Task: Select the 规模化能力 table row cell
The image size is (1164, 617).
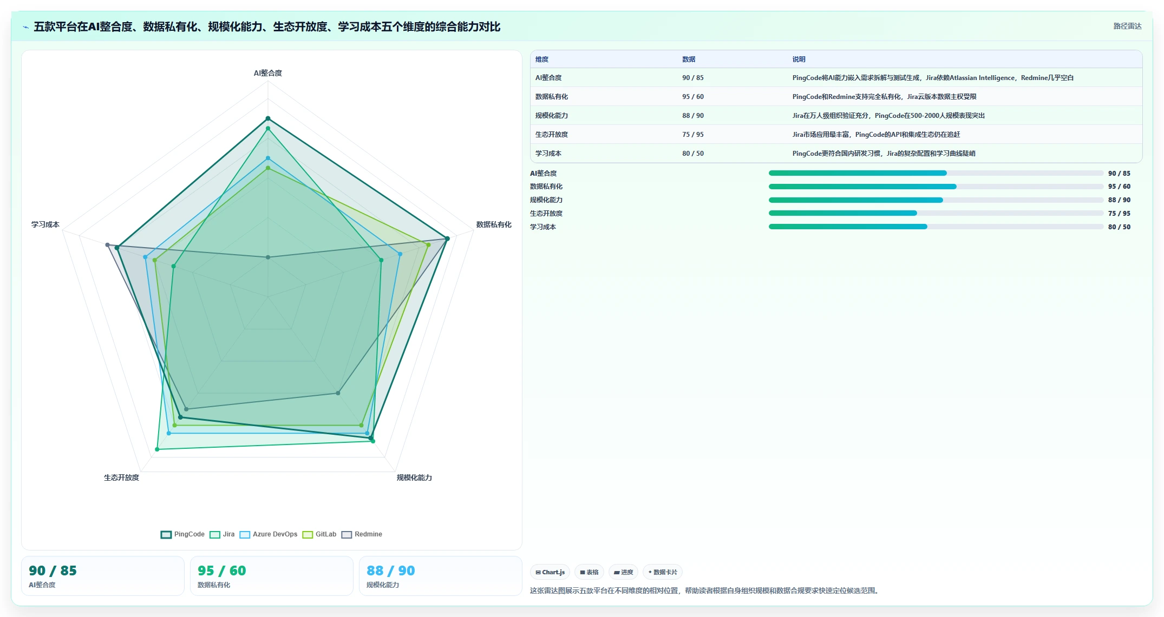Action: 552,116
